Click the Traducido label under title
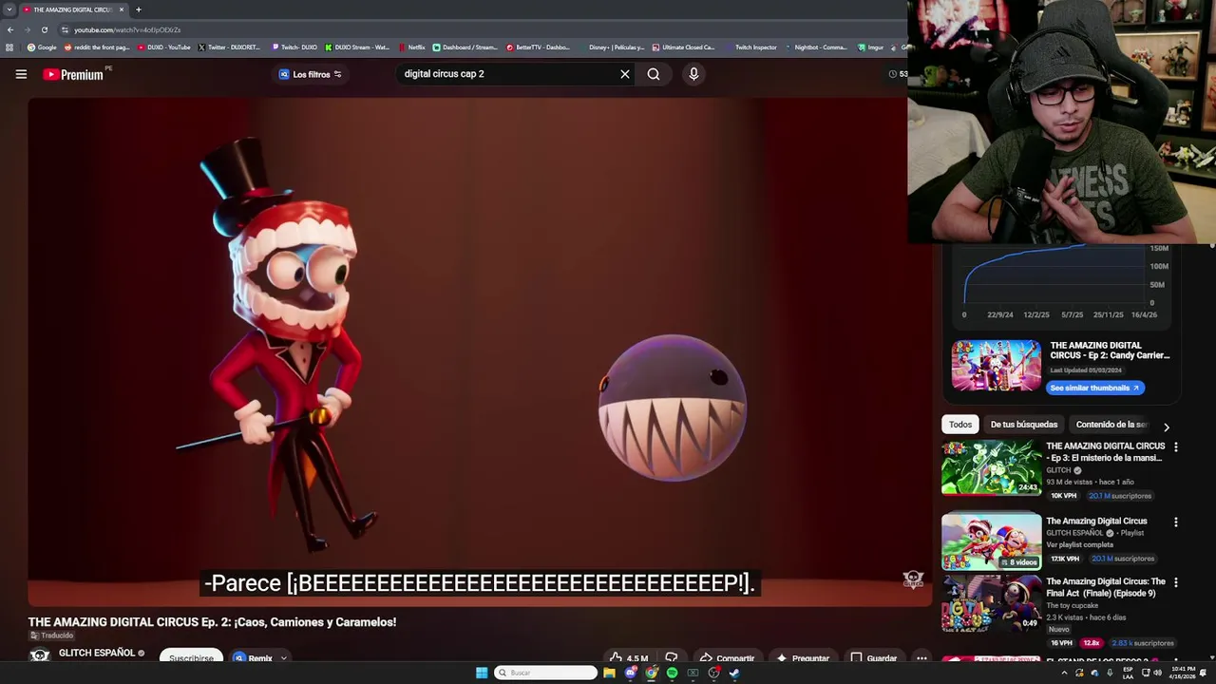1216x684 pixels. (x=52, y=636)
